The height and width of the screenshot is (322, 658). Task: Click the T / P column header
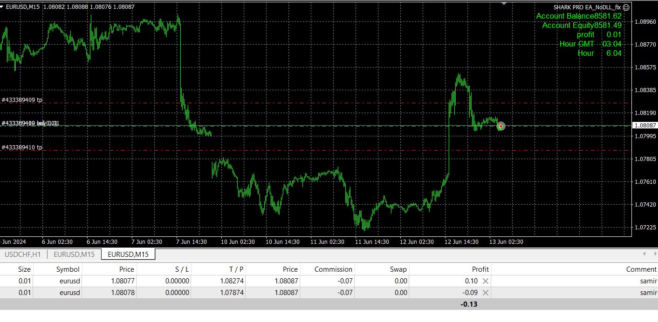click(236, 269)
